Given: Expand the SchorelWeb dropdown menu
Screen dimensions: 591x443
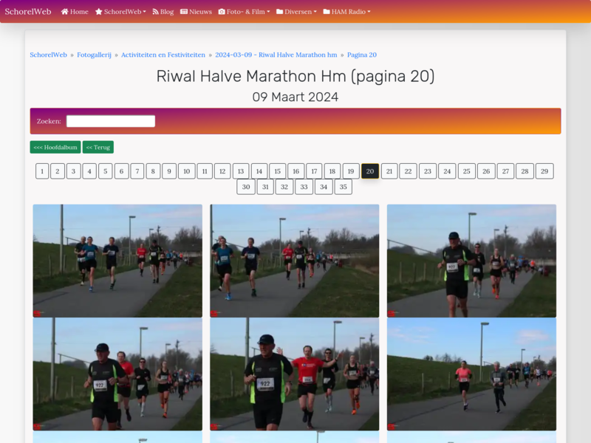Looking at the screenshot, I should (x=120, y=12).
